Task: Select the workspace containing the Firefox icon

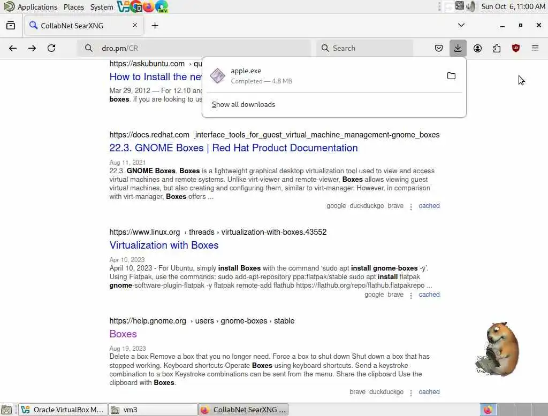Action: tap(488, 410)
